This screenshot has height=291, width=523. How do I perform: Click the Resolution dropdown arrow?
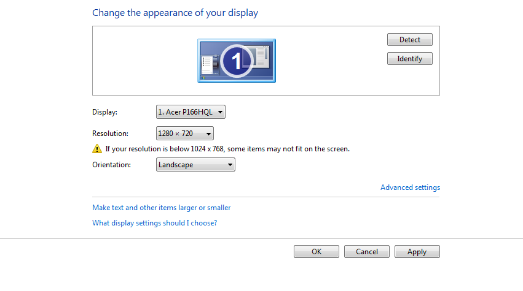pyautogui.click(x=208, y=134)
